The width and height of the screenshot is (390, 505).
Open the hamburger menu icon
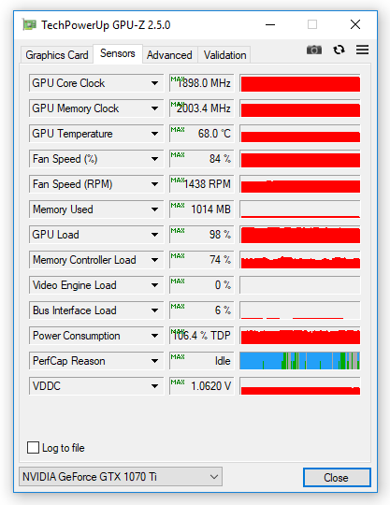362,50
